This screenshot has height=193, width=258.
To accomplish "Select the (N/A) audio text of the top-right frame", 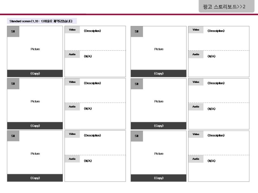I will pos(211,56).
